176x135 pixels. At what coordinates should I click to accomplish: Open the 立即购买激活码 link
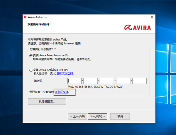63,74
